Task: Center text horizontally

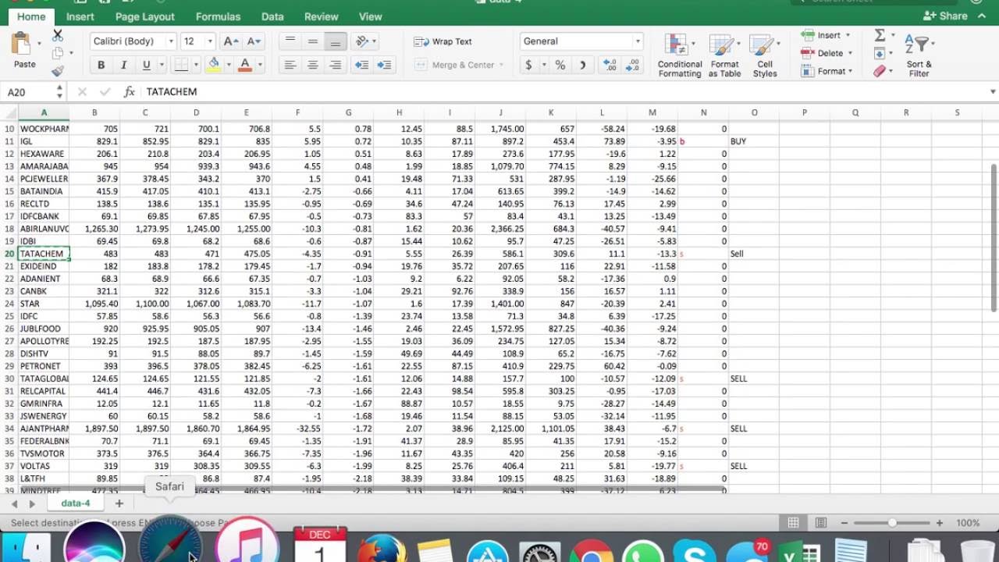Action: [313, 65]
